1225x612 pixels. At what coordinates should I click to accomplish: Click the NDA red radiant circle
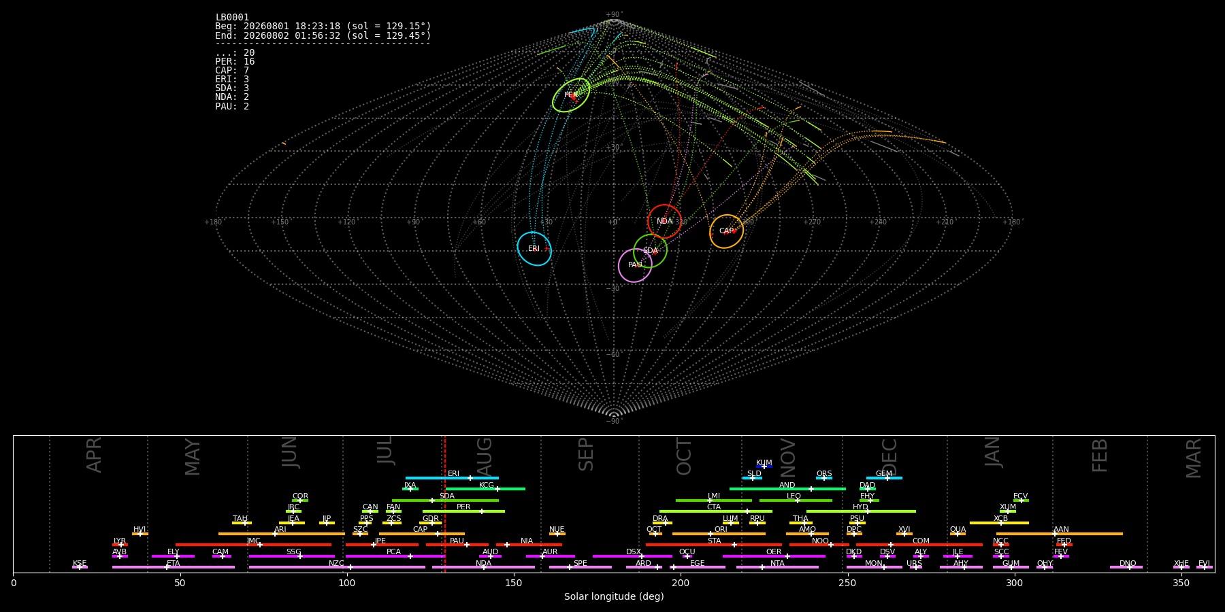(x=665, y=222)
